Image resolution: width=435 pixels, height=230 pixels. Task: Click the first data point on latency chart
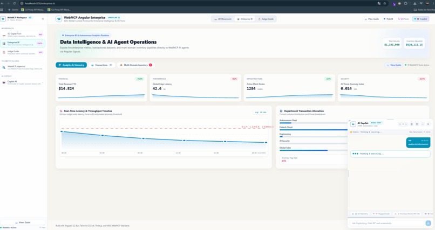[62, 131]
